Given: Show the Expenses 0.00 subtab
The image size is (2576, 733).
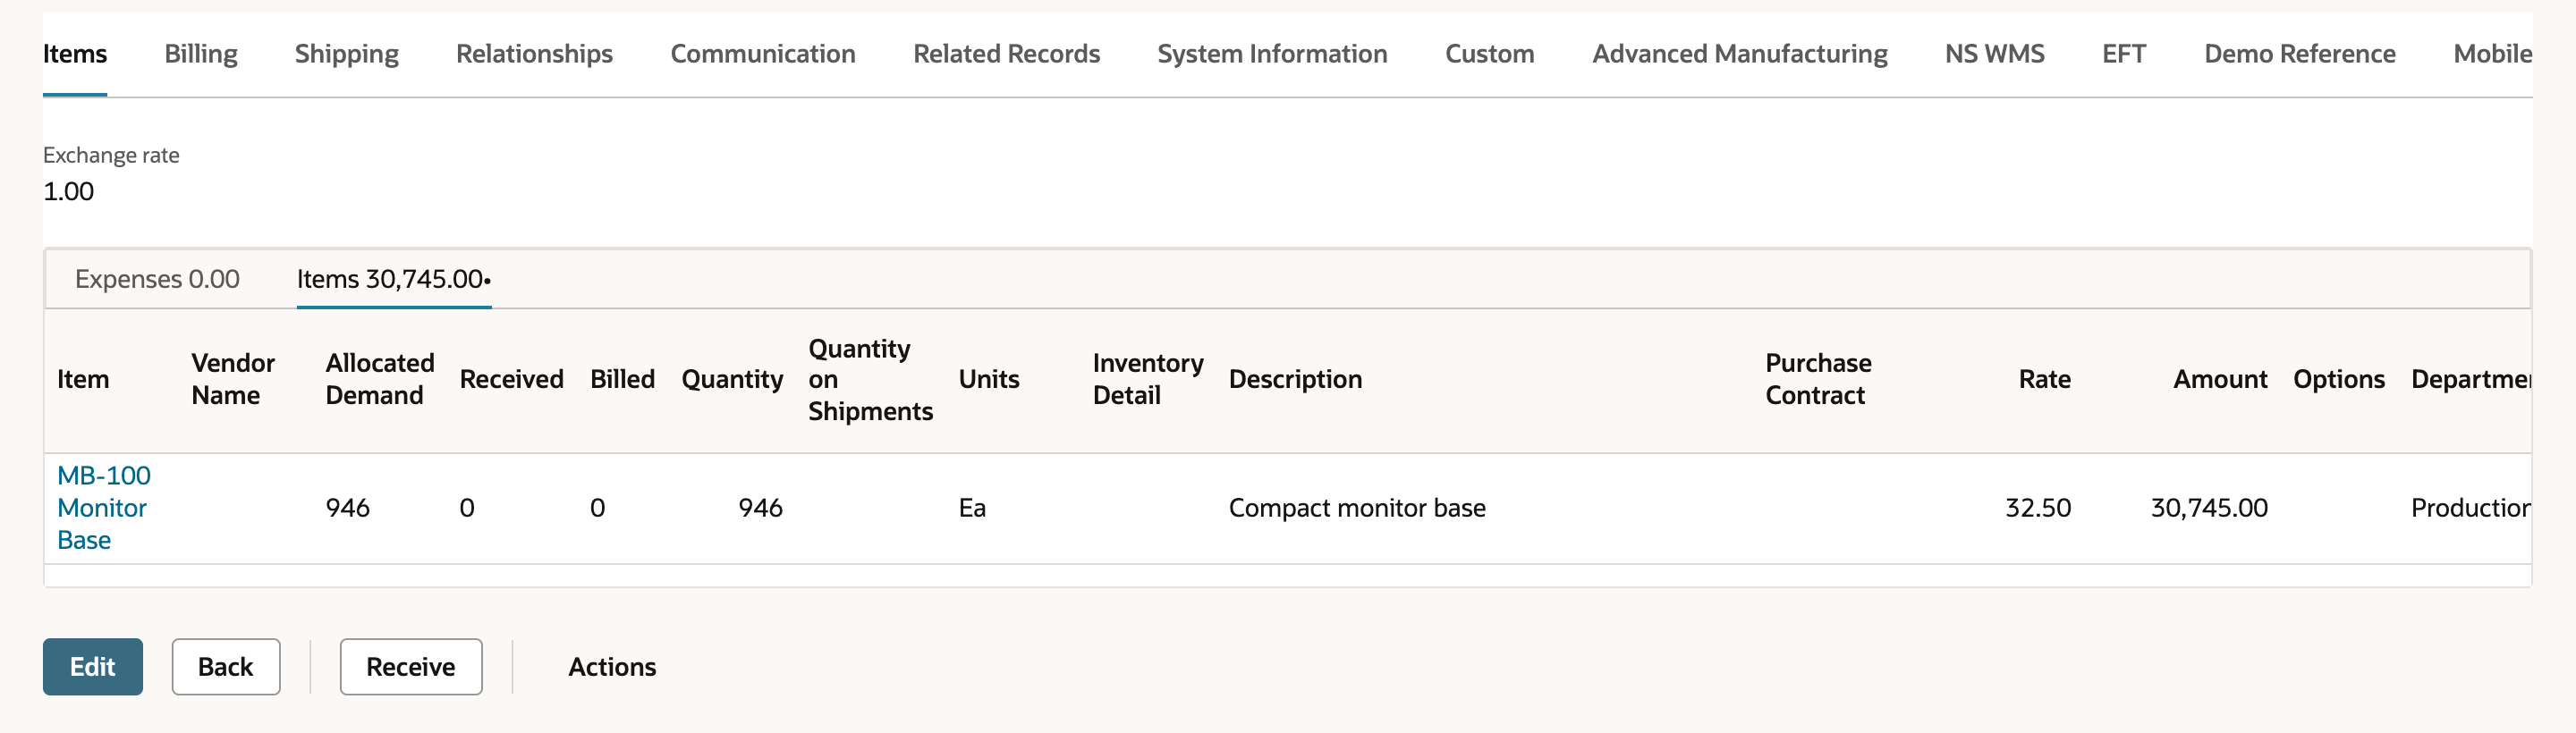Looking at the screenshot, I should 157,279.
